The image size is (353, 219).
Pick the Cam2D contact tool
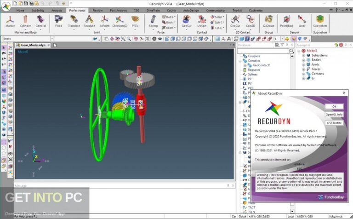tap(251, 22)
